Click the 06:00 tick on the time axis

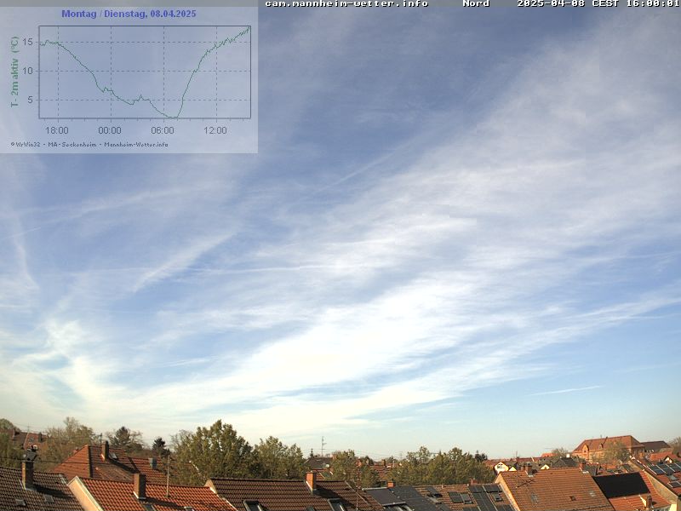pyautogui.click(x=163, y=130)
